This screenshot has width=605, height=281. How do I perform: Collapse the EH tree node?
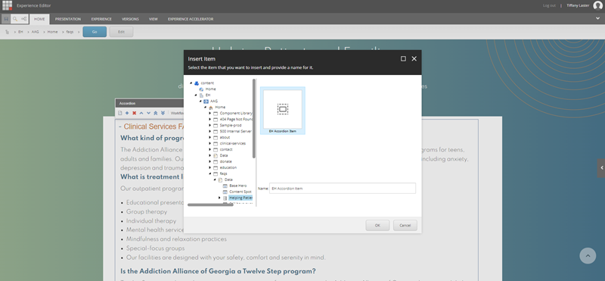pyautogui.click(x=196, y=95)
